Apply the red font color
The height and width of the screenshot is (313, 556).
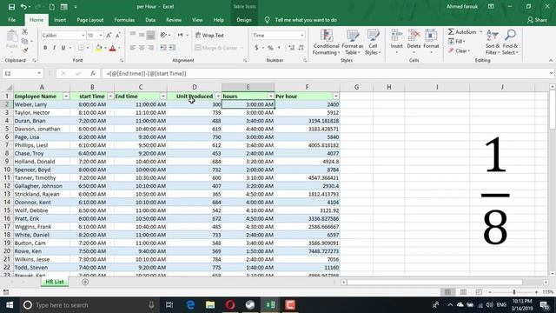pos(113,48)
